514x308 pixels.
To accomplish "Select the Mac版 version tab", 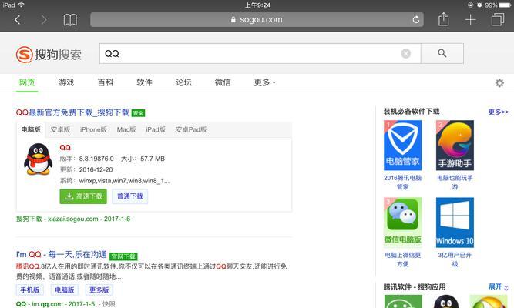I will [126, 130].
